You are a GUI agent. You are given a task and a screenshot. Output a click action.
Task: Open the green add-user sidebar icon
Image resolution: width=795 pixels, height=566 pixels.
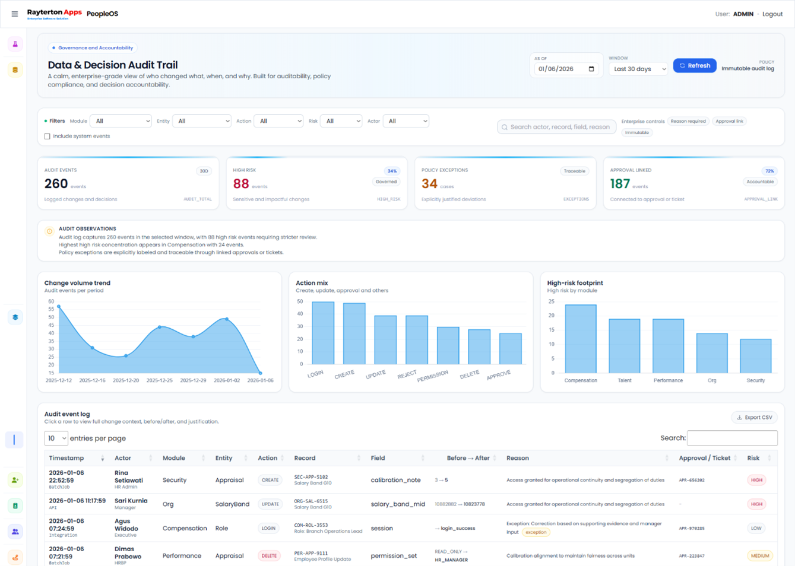15,480
